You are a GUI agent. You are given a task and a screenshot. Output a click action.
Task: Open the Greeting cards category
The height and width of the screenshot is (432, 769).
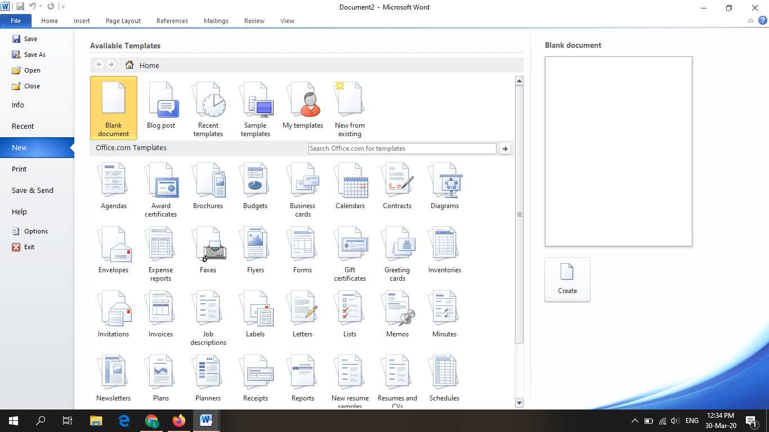click(x=397, y=254)
